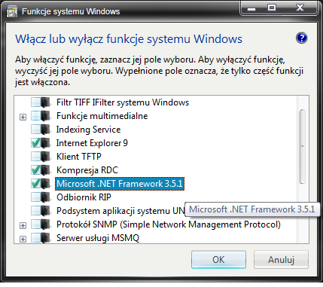The width and height of the screenshot is (323, 287).
Task: Confirm changes with the OK button
Action: 218,260
